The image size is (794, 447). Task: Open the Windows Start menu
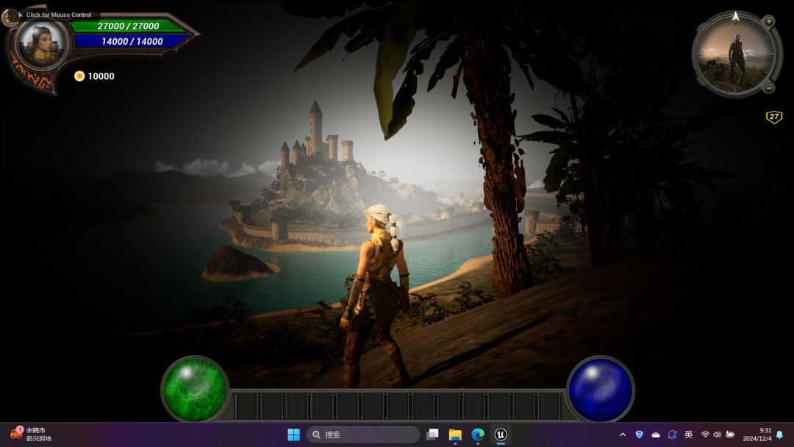[293, 435]
